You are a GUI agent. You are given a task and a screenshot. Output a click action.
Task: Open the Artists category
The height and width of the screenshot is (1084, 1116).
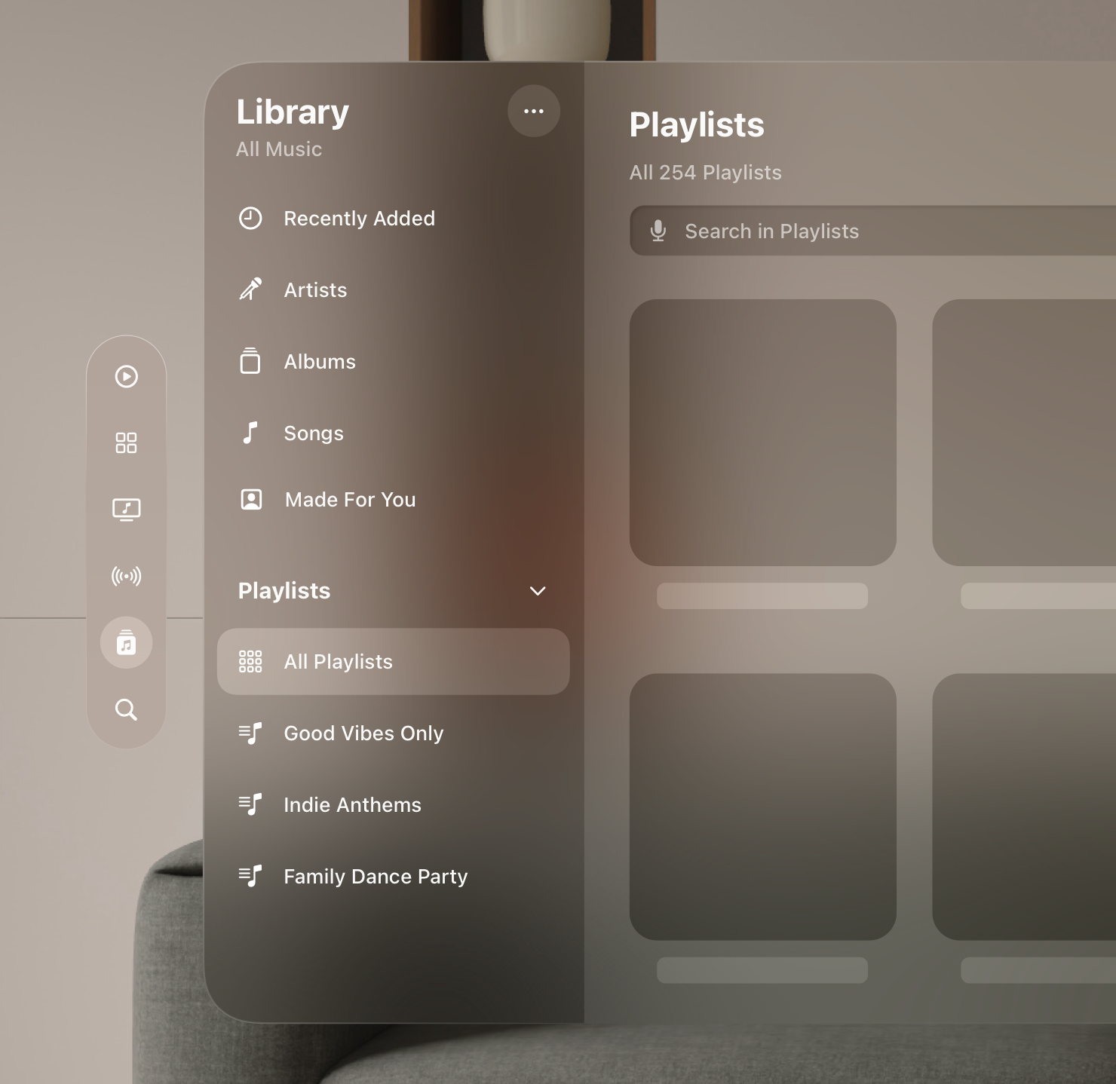315,289
